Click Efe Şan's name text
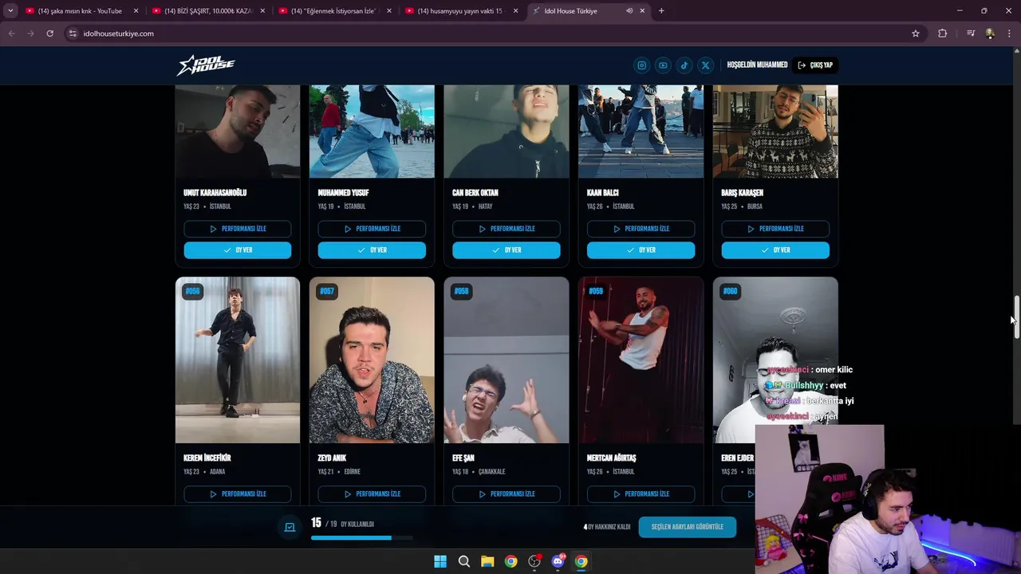 coord(463,458)
